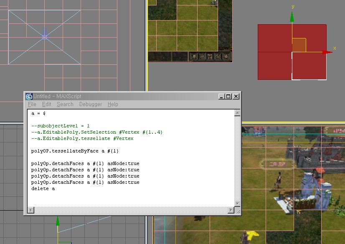Click the horizontal scrollbar left arrow
This screenshot has width=345, height=244.
tap(31, 210)
